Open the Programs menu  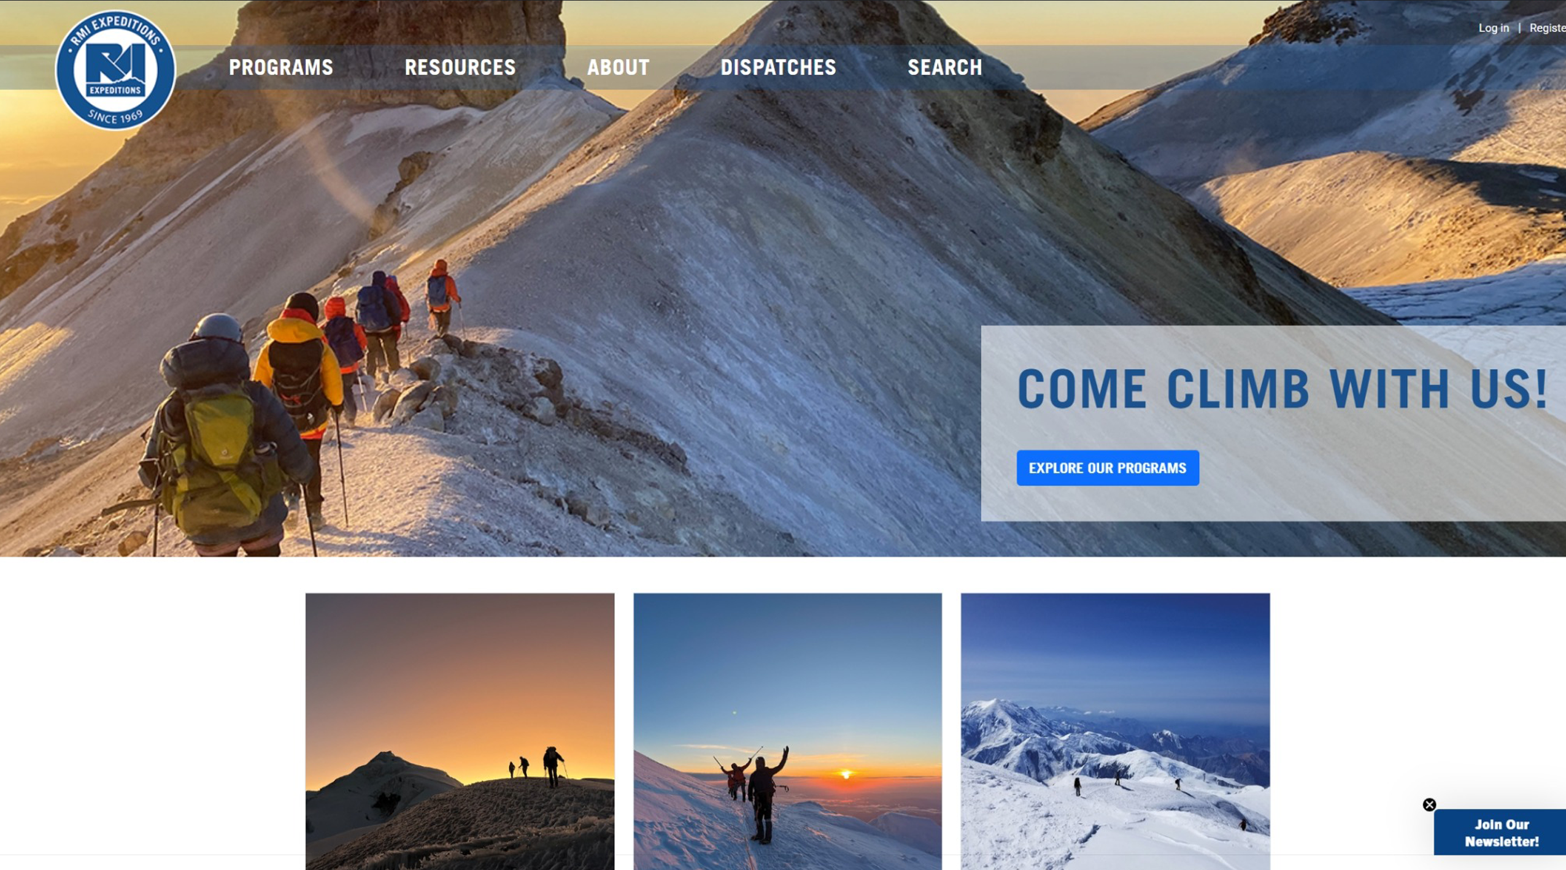(281, 67)
